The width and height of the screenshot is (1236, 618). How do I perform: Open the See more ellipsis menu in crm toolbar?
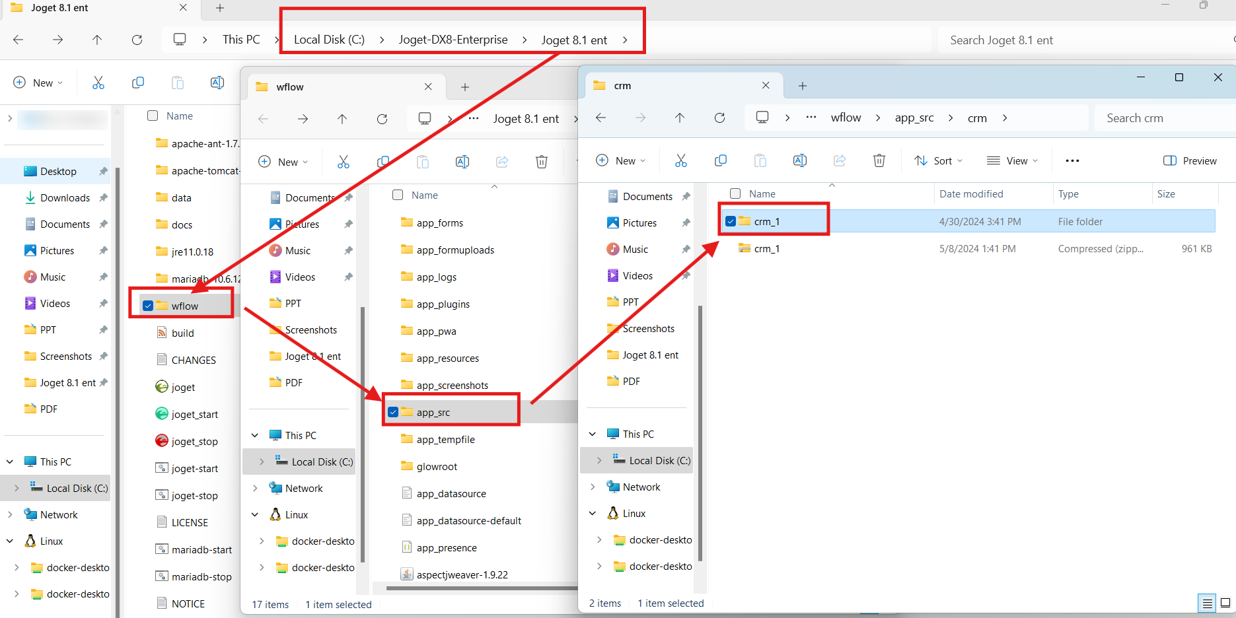(x=1072, y=160)
